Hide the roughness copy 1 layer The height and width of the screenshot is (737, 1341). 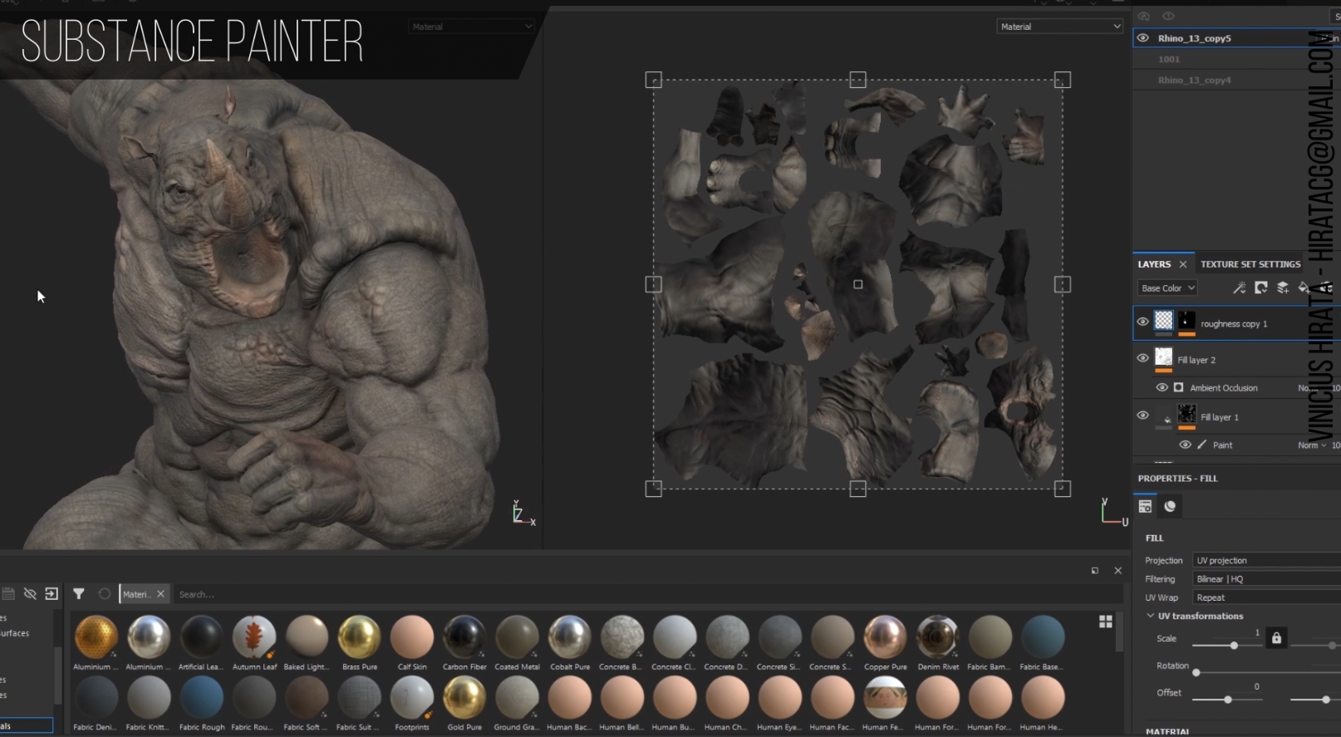tap(1143, 322)
